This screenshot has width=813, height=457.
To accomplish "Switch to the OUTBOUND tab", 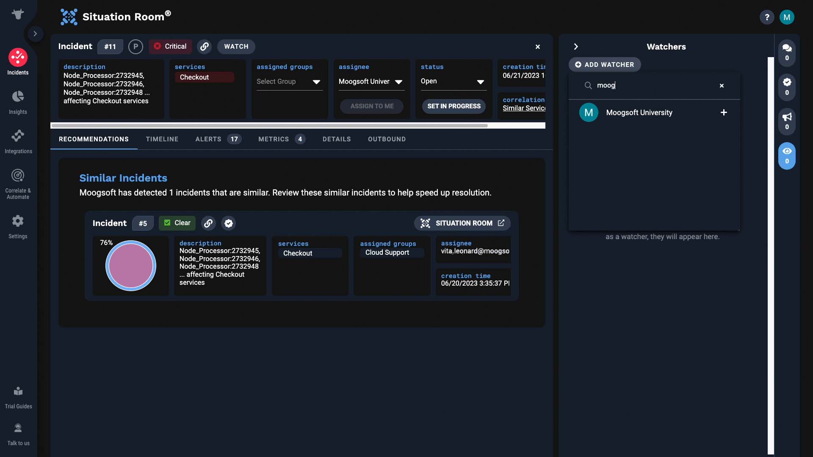I will tap(387, 139).
